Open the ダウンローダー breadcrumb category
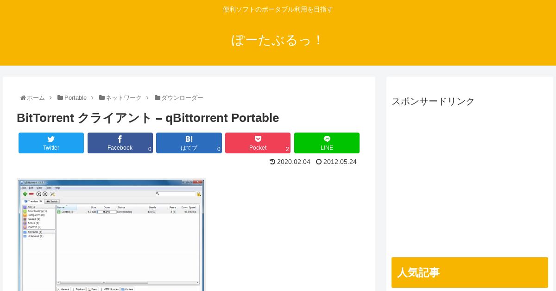556x291 pixels. point(182,98)
